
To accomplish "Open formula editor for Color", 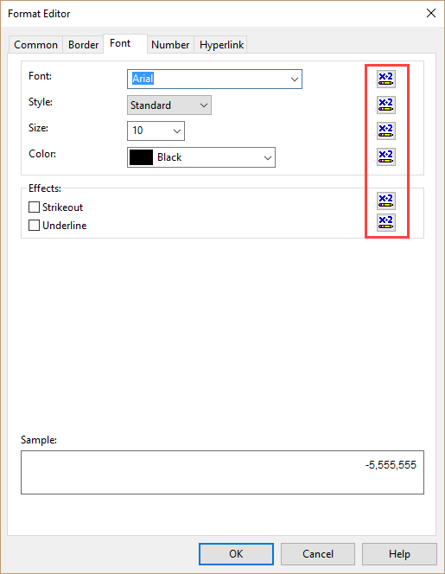I will (386, 156).
